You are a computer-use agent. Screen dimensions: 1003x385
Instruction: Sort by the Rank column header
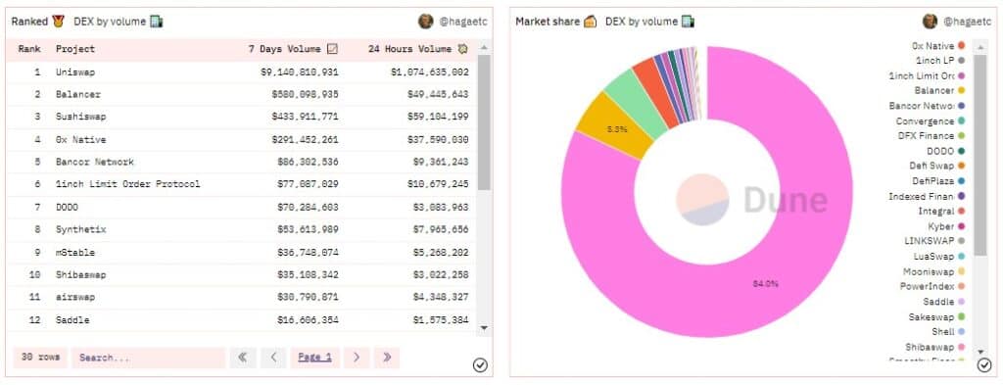click(29, 49)
